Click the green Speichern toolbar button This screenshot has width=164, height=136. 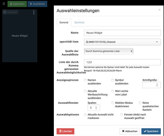(x=17, y=4)
